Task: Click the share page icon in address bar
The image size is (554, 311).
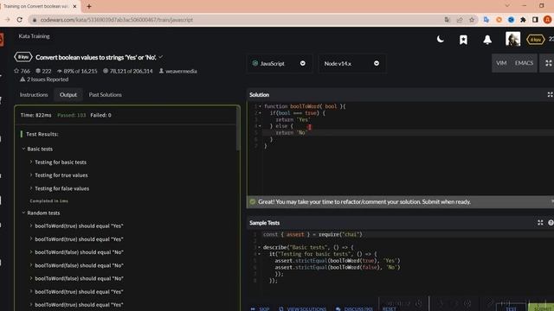Action: point(460,20)
